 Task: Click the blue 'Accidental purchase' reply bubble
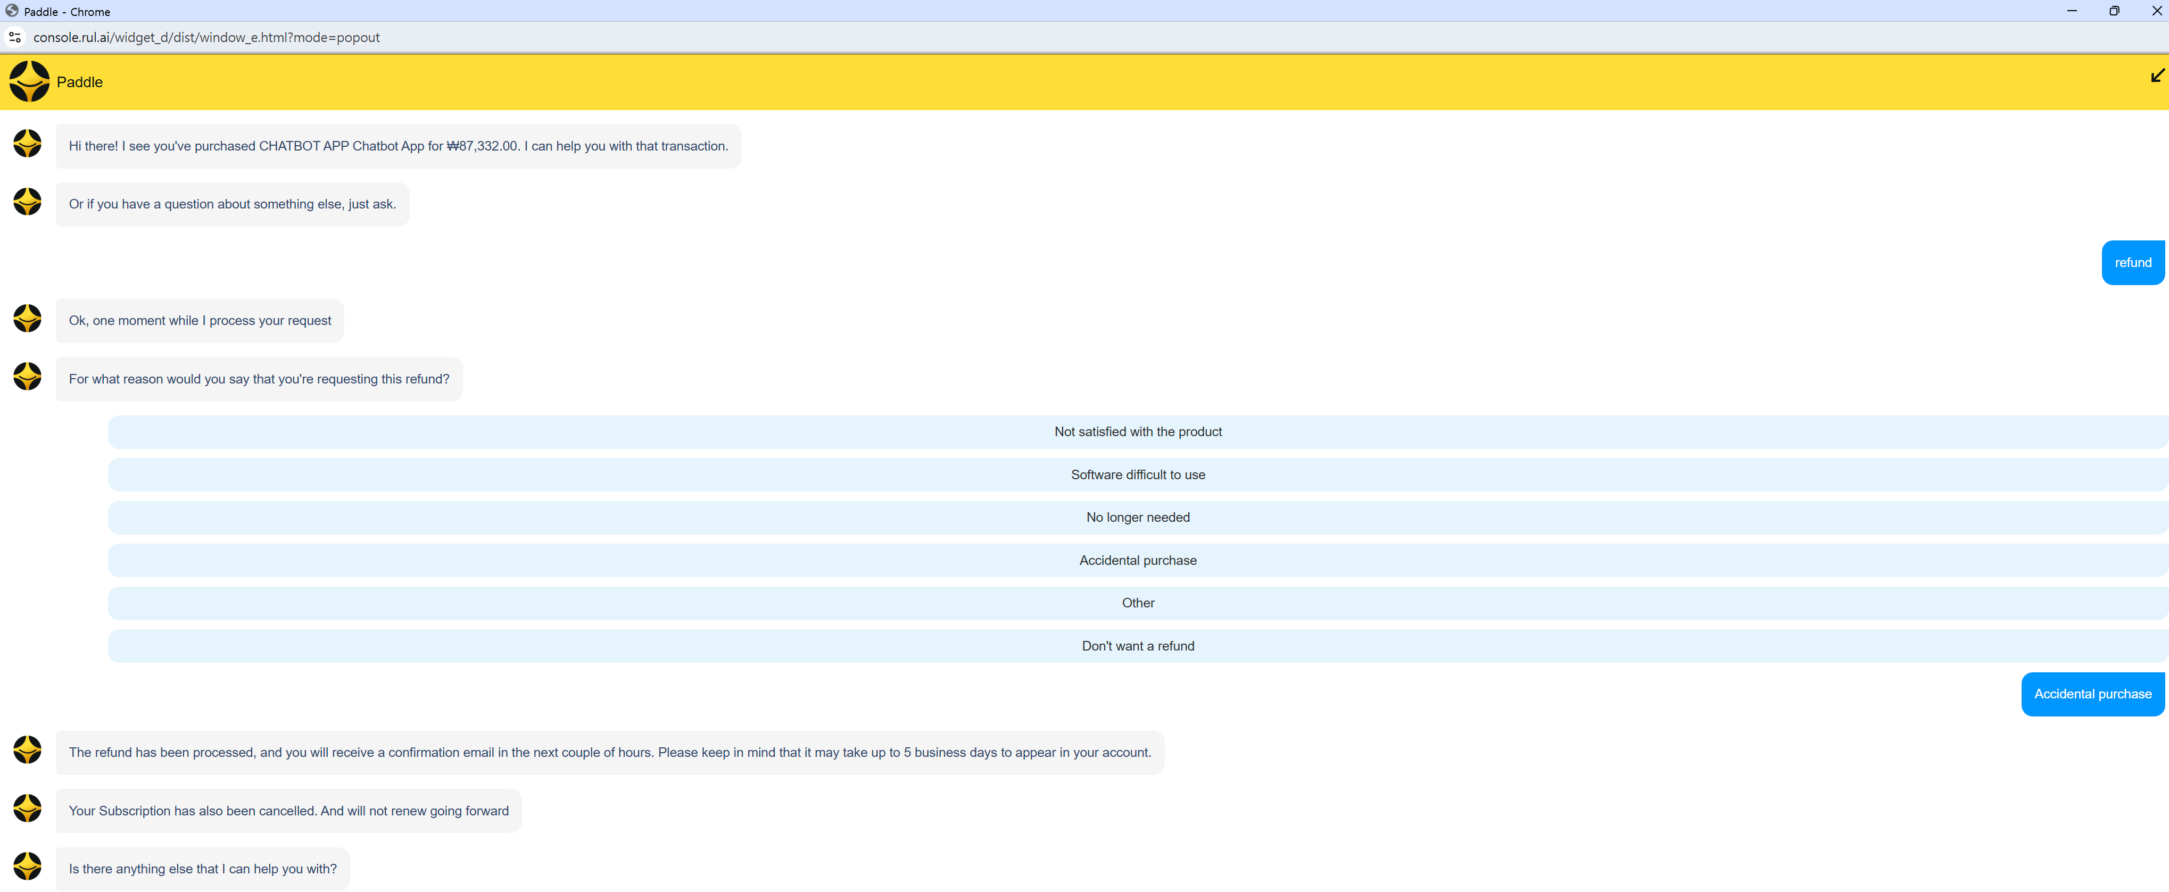(2091, 694)
